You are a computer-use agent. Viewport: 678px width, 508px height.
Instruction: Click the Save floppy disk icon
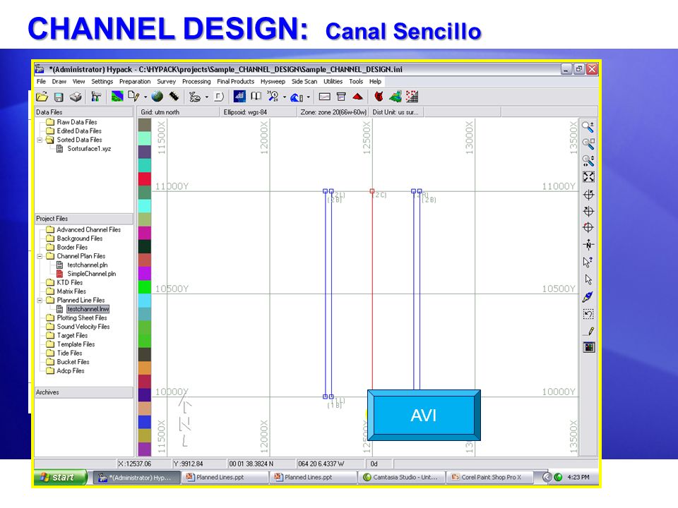tap(59, 97)
